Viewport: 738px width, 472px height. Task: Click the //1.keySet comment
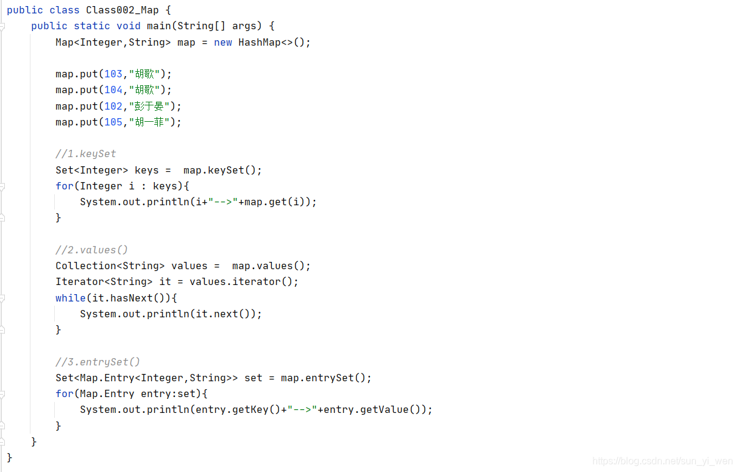pyautogui.click(x=85, y=154)
